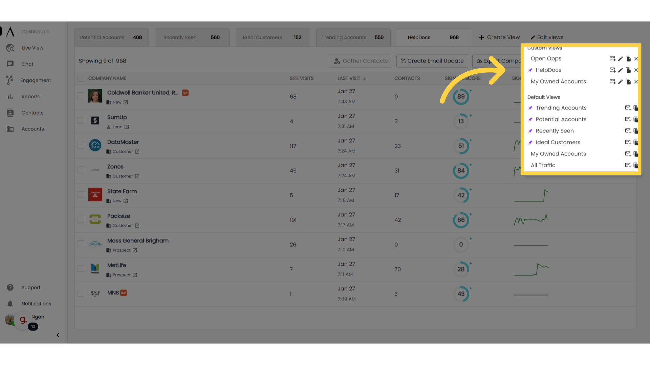Check the State Farm row checkbox
650x365 pixels.
click(81, 195)
